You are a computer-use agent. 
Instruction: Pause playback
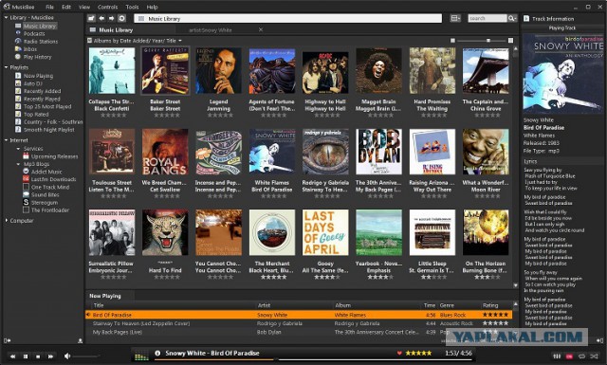(x=26, y=356)
